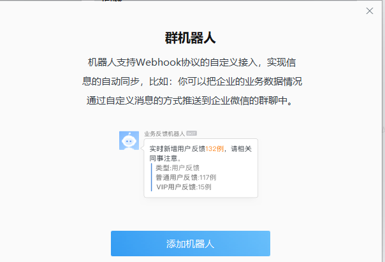Click the partially hidden tab text at top edge
Image resolution: width=385 pixels, height=262 pixels.
(x=112, y=1)
